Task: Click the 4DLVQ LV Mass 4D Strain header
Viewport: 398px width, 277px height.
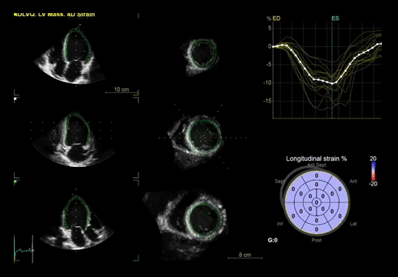Action: coord(54,15)
